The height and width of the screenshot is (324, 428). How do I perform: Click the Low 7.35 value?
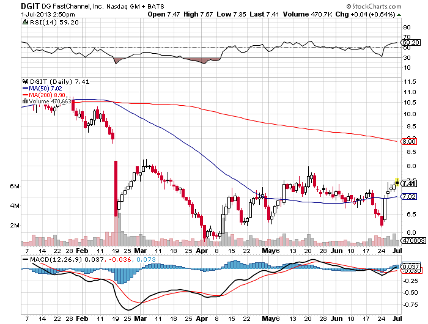point(231,14)
